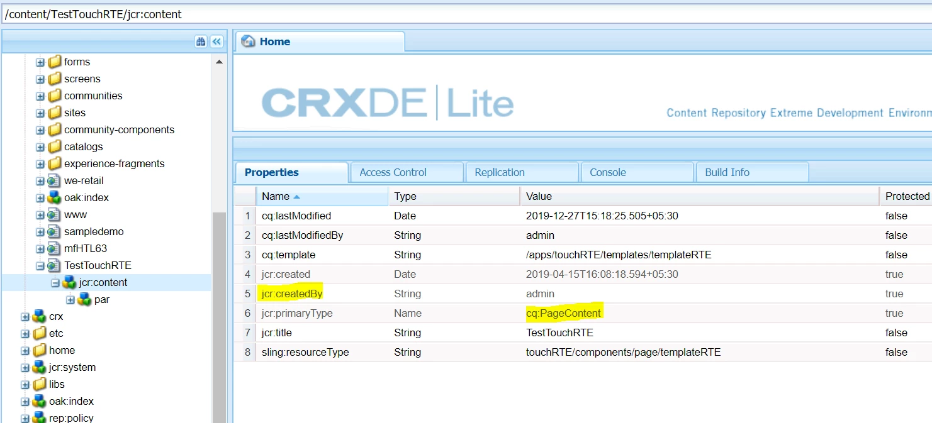Click the tree scrollbar up arrow
This screenshot has width=932, height=423.
point(219,62)
